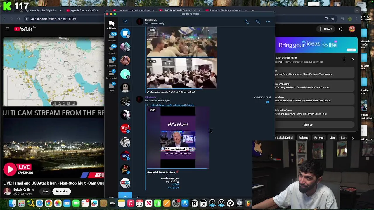Open the chat with 12 unread badge

[x=125, y=47]
